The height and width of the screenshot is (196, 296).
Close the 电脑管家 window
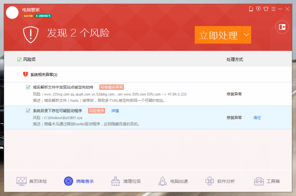tap(287, 9)
